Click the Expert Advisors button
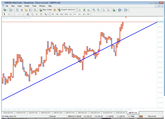Screen dimensions: 165x119 pos(67,10)
